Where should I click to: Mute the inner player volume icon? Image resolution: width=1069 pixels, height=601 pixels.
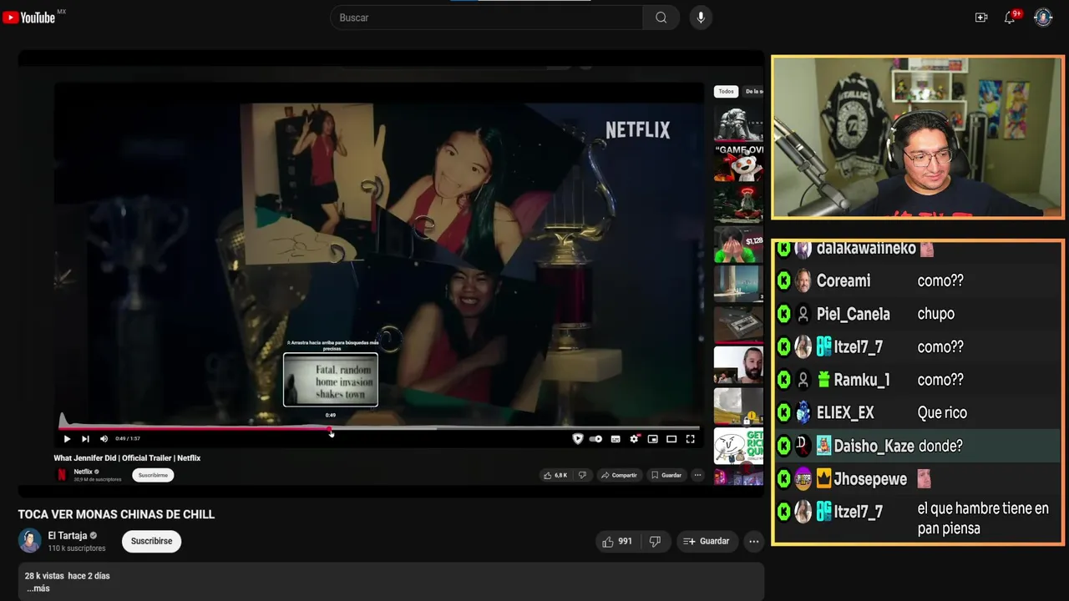coord(104,438)
